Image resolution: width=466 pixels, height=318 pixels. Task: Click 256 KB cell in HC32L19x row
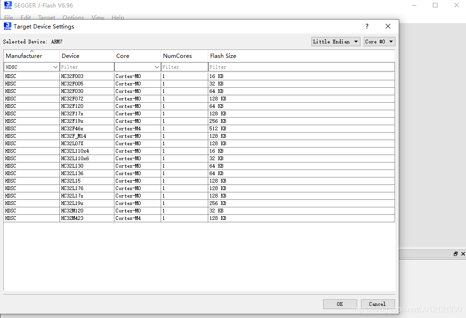[301, 203]
